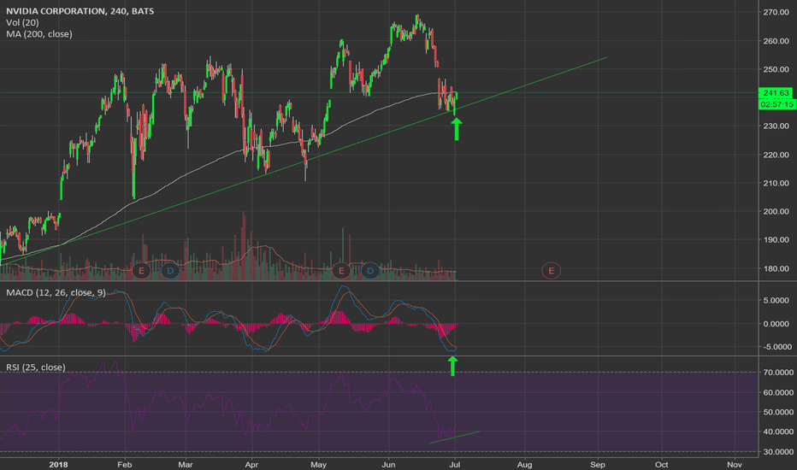Click the RSI 40.0000 scale label
The height and width of the screenshot is (470, 797).
click(x=778, y=432)
